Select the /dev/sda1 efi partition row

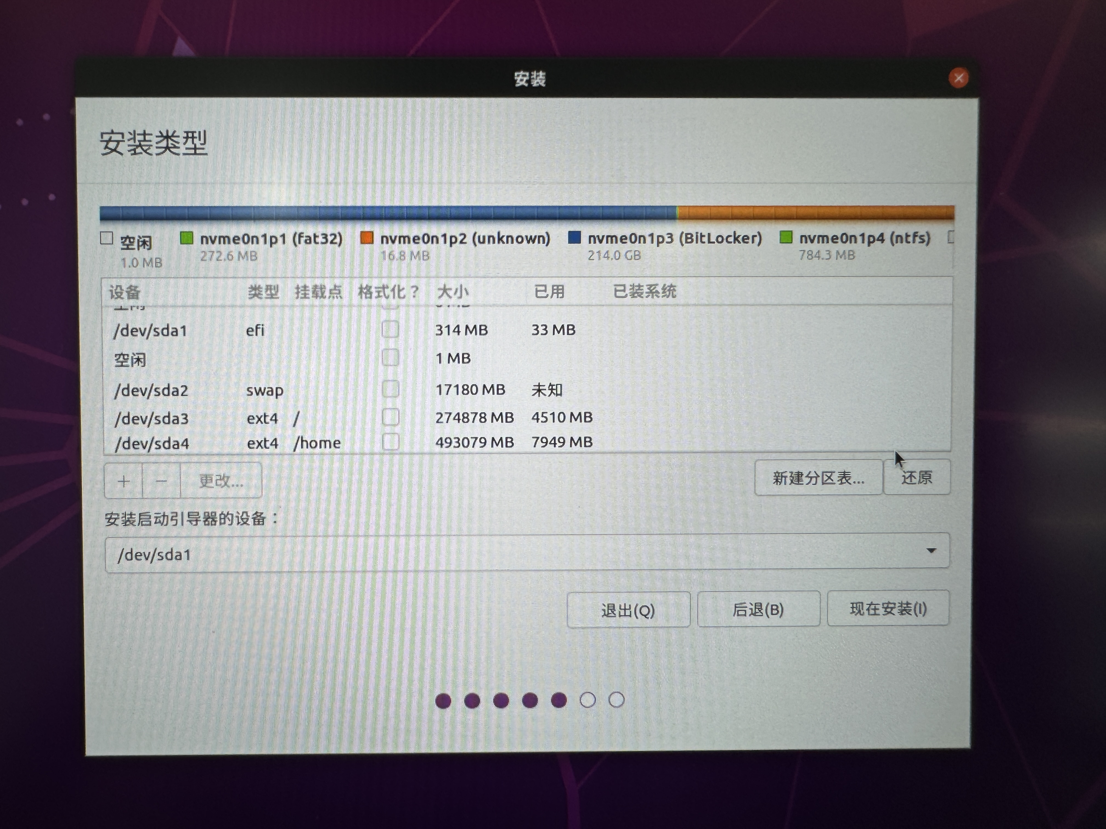pyautogui.click(x=527, y=330)
